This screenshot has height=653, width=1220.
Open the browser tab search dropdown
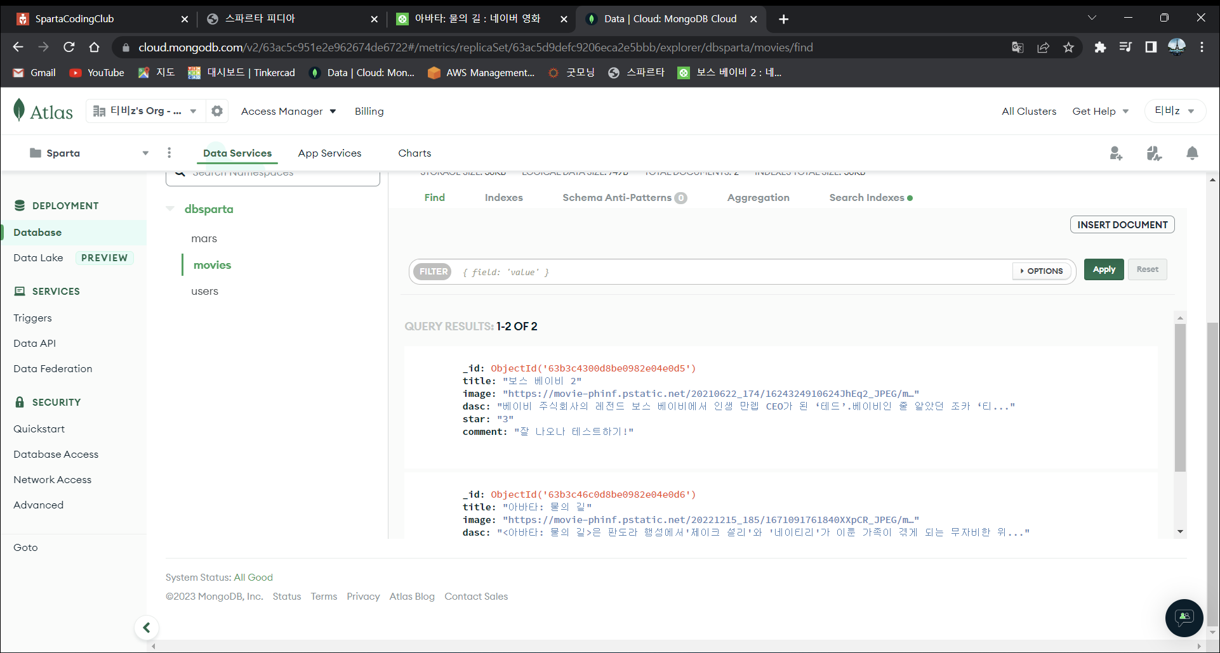pyautogui.click(x=1092, y=18)
